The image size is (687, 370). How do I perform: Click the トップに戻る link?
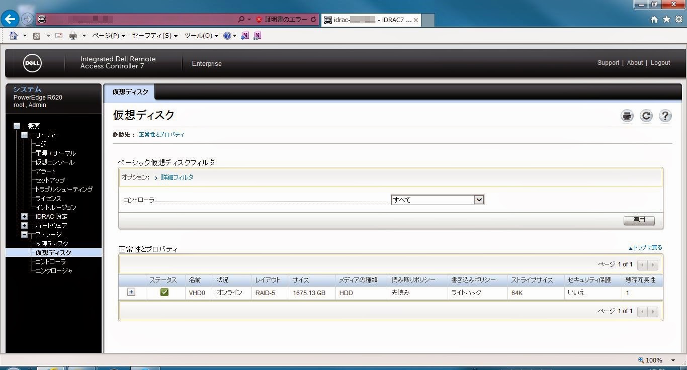[645, 248]
